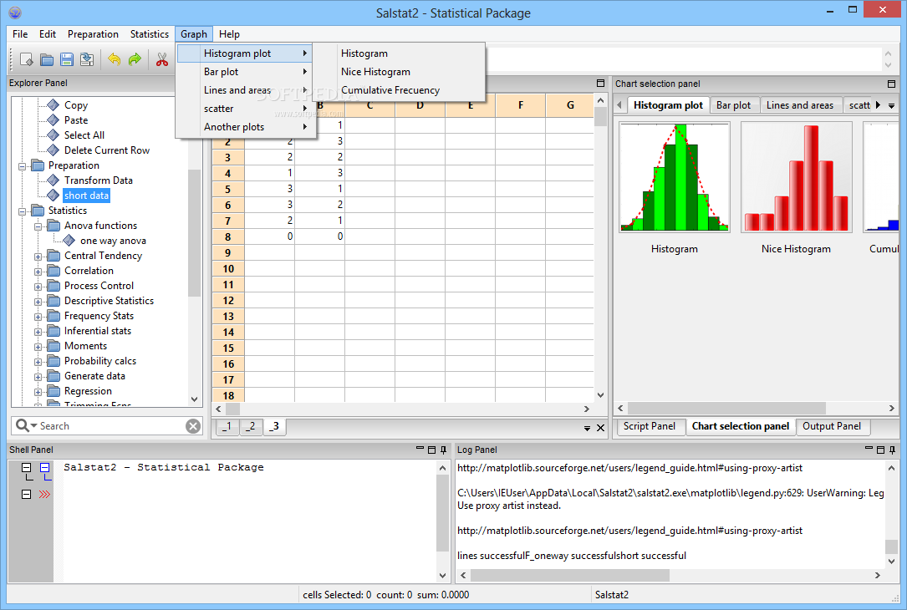Screen dimensions: 907x610
Task: Expand the Probability calcs folder
Action: [38, 362]
